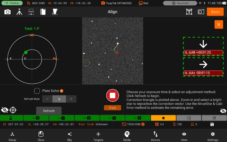Switch the Basic mode button
Screen dimensions: 227x142
tap(215, 12)
